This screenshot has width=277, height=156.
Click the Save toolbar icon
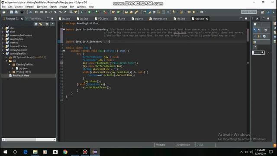click(11, 12)
